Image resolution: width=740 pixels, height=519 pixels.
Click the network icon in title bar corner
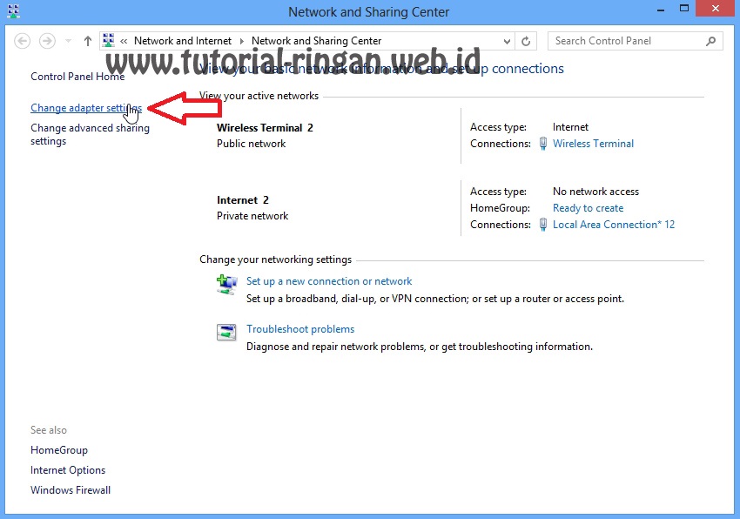pos(12,11)
